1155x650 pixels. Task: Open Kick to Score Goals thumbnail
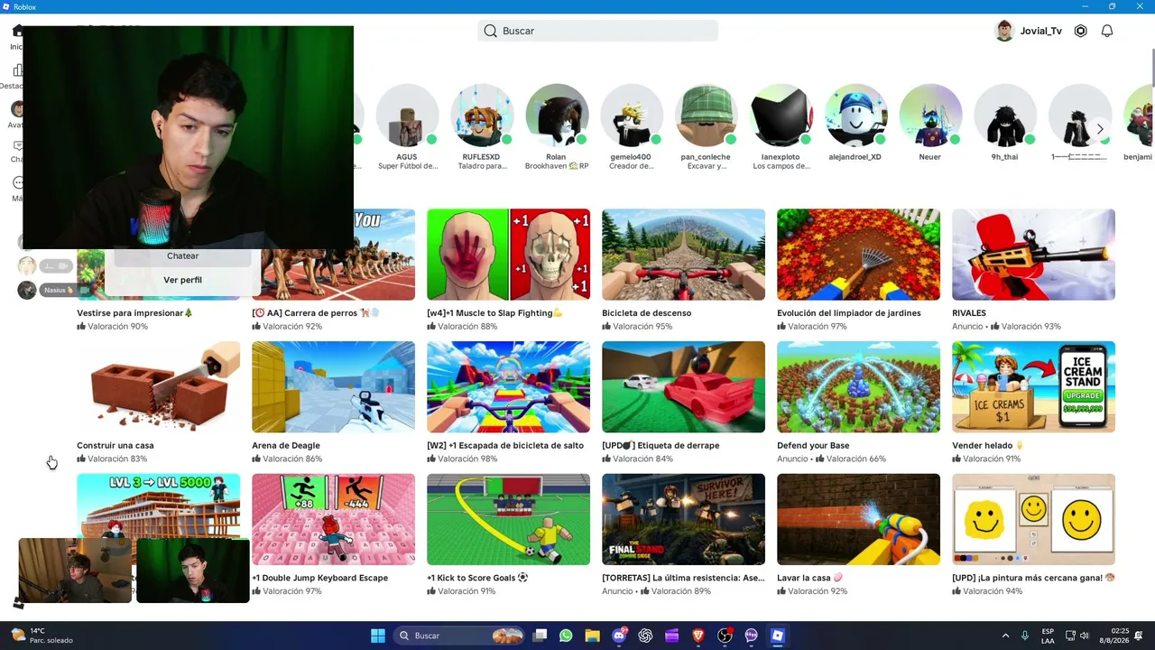point(509,519)
